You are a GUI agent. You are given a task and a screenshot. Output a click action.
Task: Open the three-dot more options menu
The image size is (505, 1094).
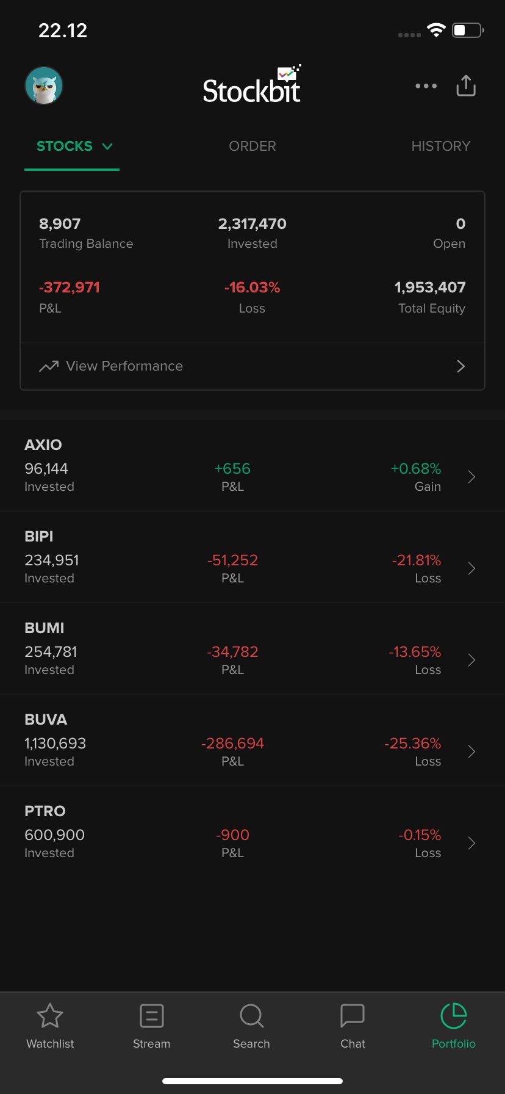426,86
